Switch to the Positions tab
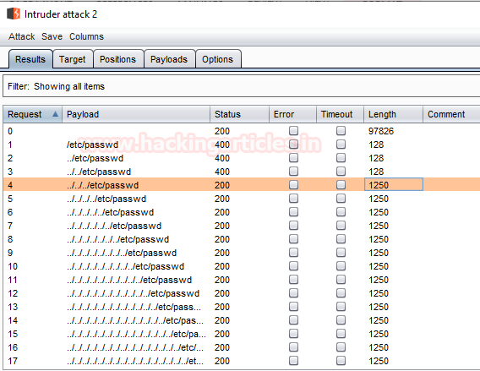 tap(117, 59)
